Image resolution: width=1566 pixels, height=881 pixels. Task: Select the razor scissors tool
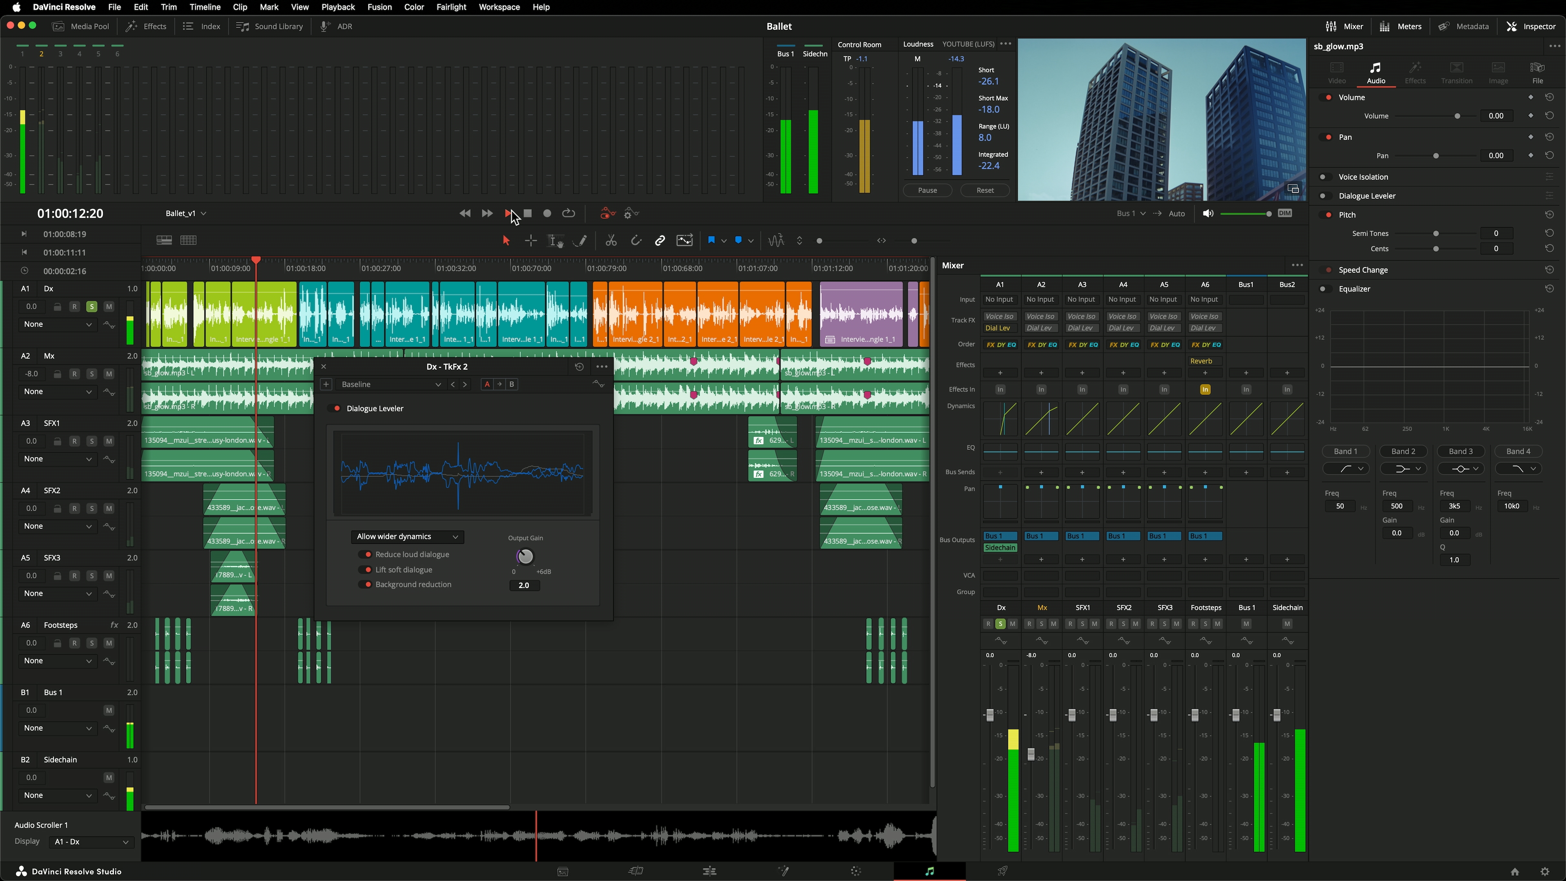tap(611, 241)
